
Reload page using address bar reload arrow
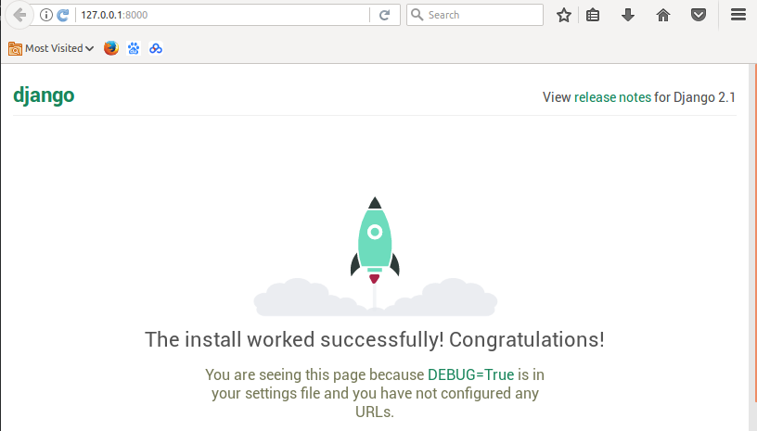pyautogui.click(x=384, y=15)
